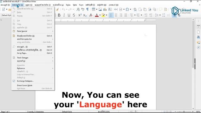Toggle Underline formatting
201x113 pixels.
tap(69, 15)
